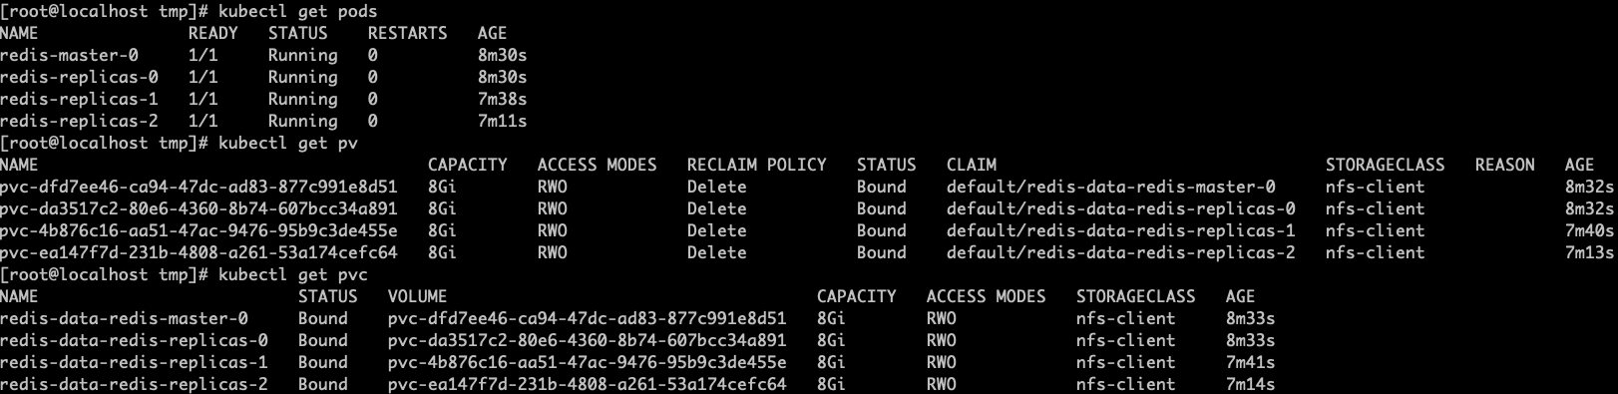Image resolution: width=1618 pixels, height=394 pixels.
Task: Click the pvc-da3517c2 volume name in pv list
Action: (199, 209)
